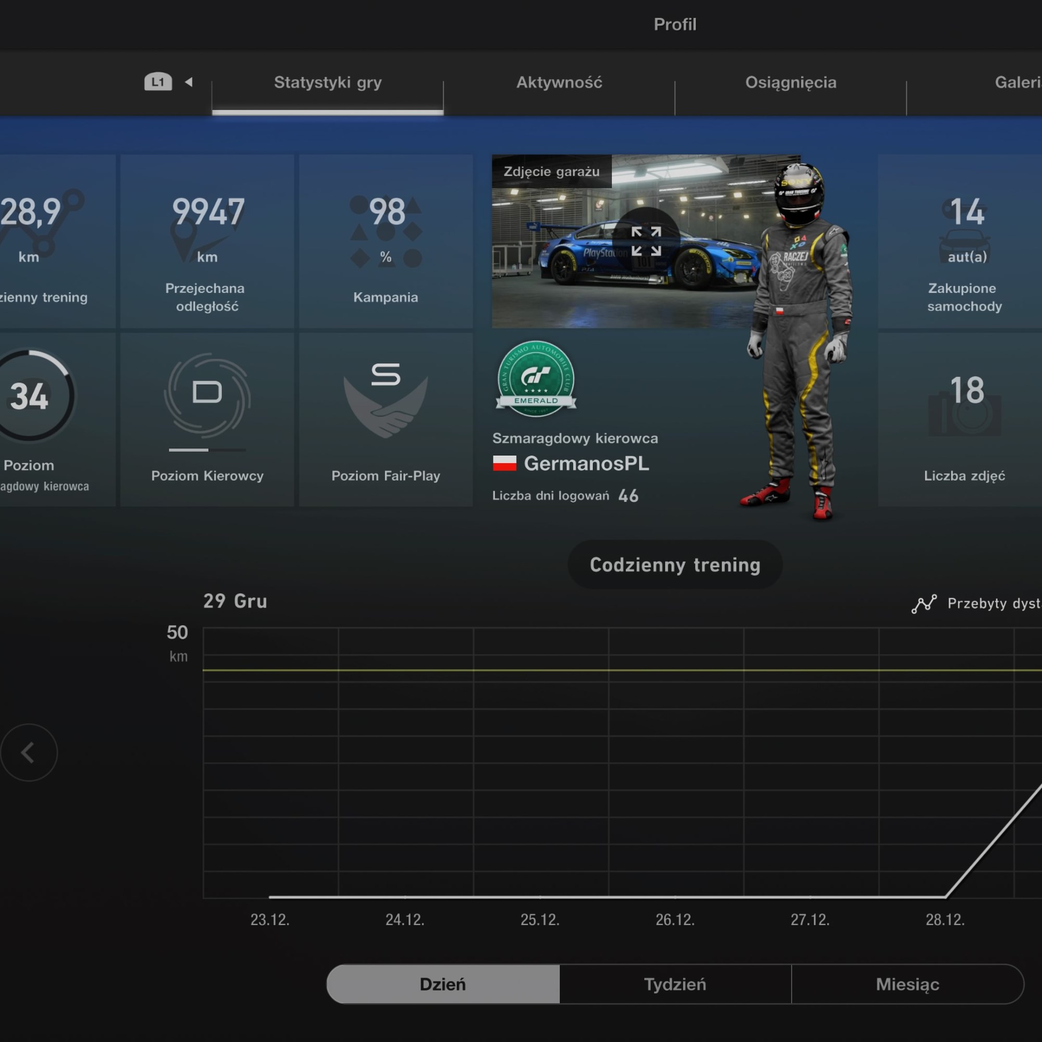Select the Tydzień time range option
Image resolution: width=1042 pixels, height=1042 pixels.
pos(675,984)
